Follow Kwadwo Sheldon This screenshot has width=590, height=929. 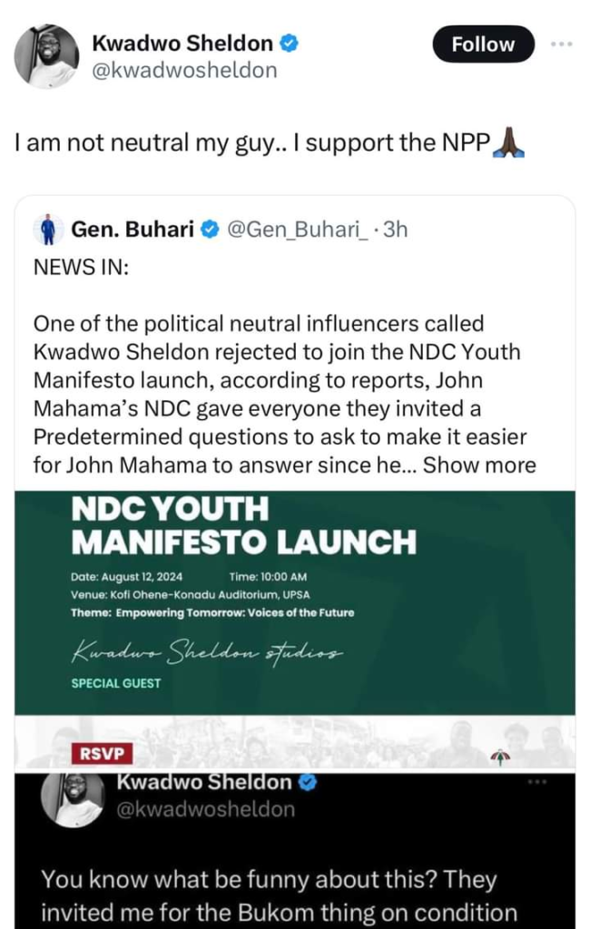483,44
